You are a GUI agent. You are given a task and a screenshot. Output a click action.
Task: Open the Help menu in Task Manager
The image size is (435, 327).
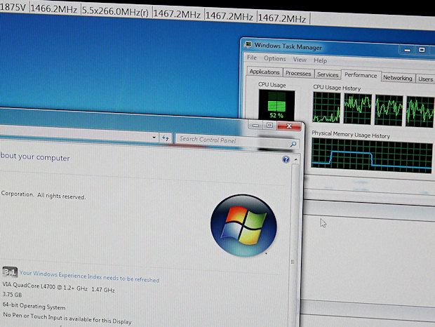[x=321, y=61]
